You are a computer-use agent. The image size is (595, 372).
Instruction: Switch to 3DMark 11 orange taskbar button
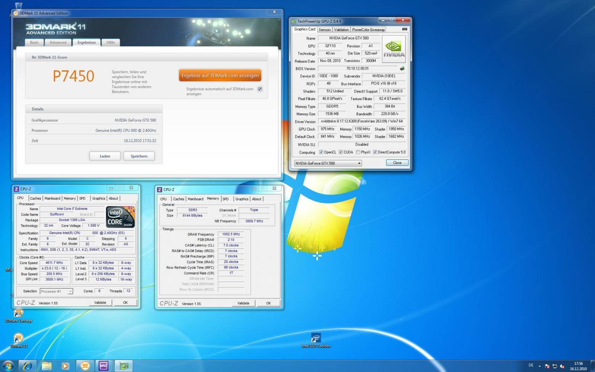85,366
